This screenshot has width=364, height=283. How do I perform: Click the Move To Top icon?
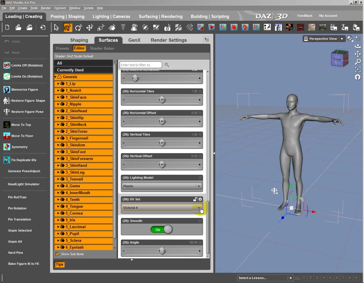point(7,125)
